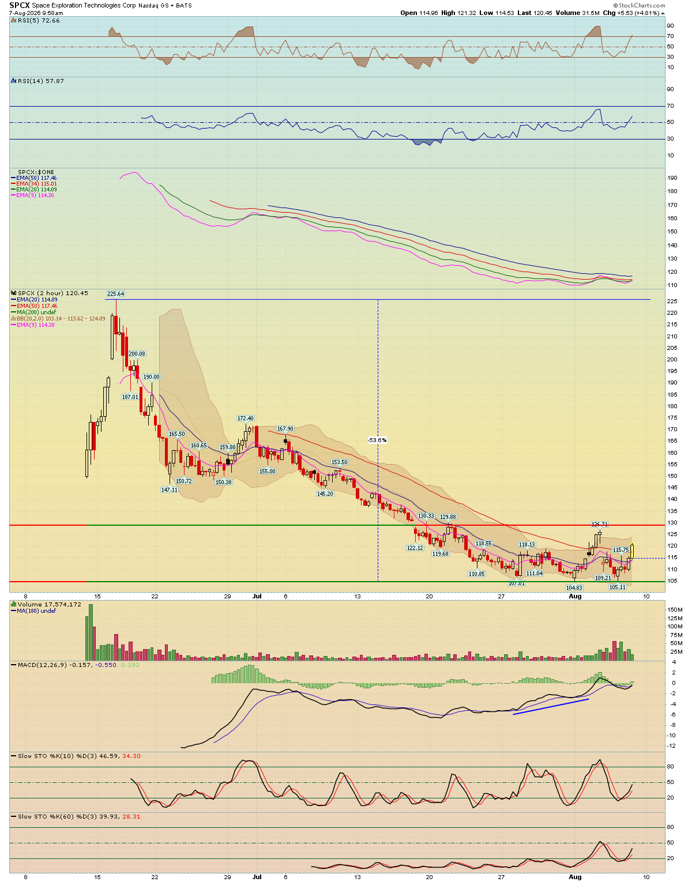The width and height of the screenshot is (692, 882).
Task: Click the MA(180) undef volume label
Action: pyautogui.click(x=36, y=611)
